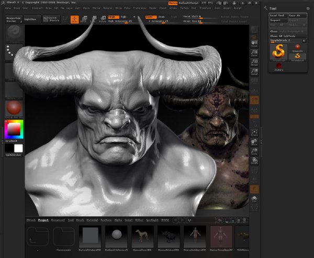Toggle the LightBox button
Viewport: 314px width, 258px height.
click(32, 19)
